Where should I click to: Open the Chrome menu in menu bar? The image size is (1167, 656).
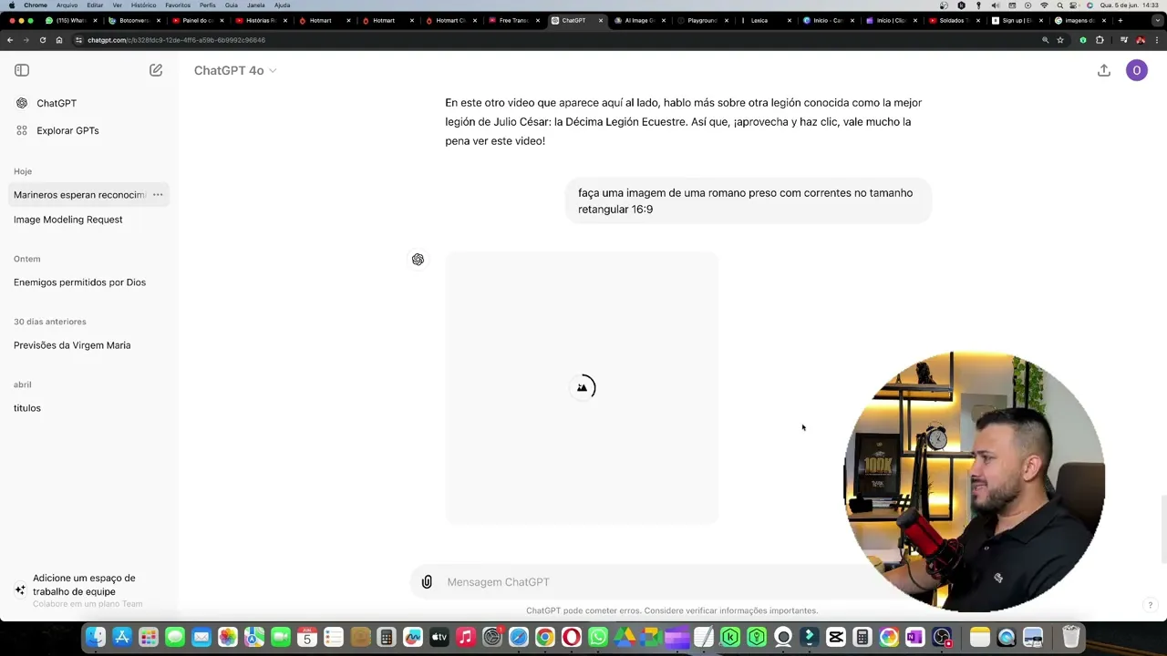[x=36, y=5]
